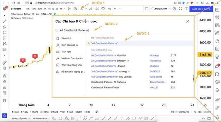Switch chart to 15m interval
Screen dimensions: 221x122
pos(33,9)
